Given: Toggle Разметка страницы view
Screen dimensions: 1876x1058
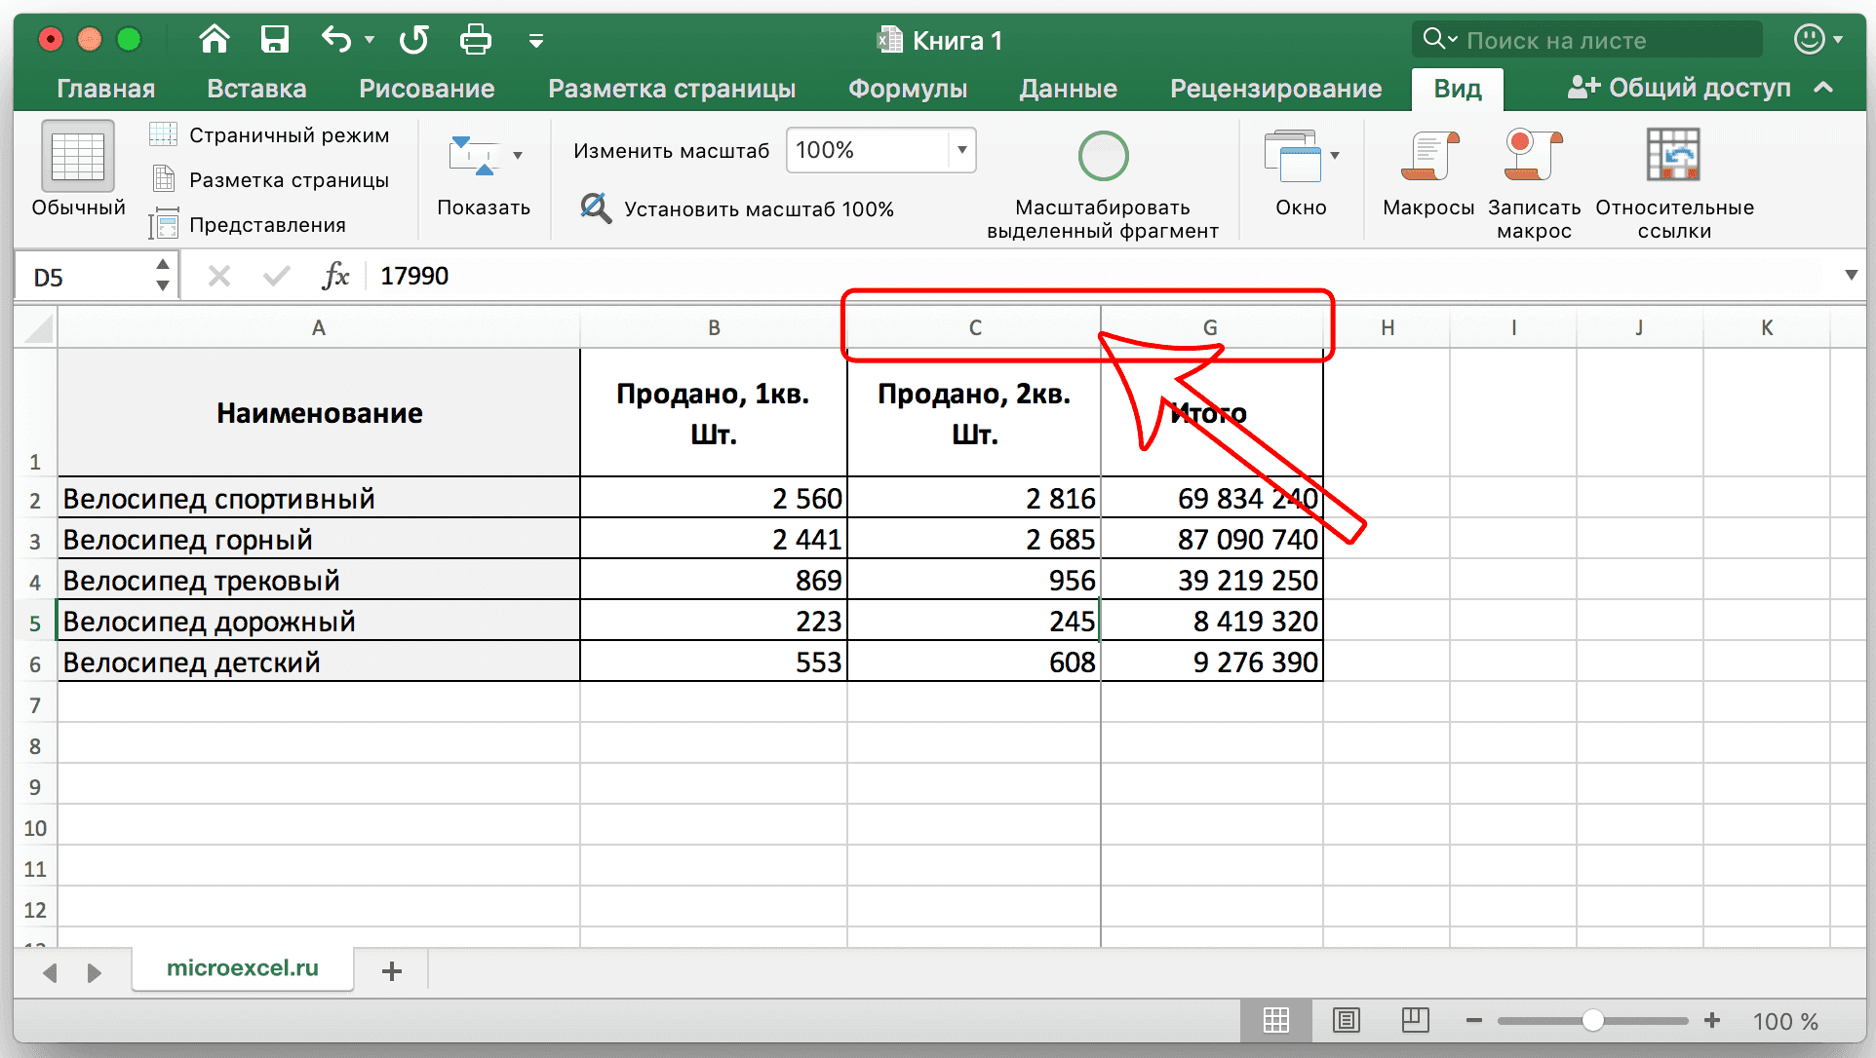Looking at the screenshot, I should click(x=274, y=179).
